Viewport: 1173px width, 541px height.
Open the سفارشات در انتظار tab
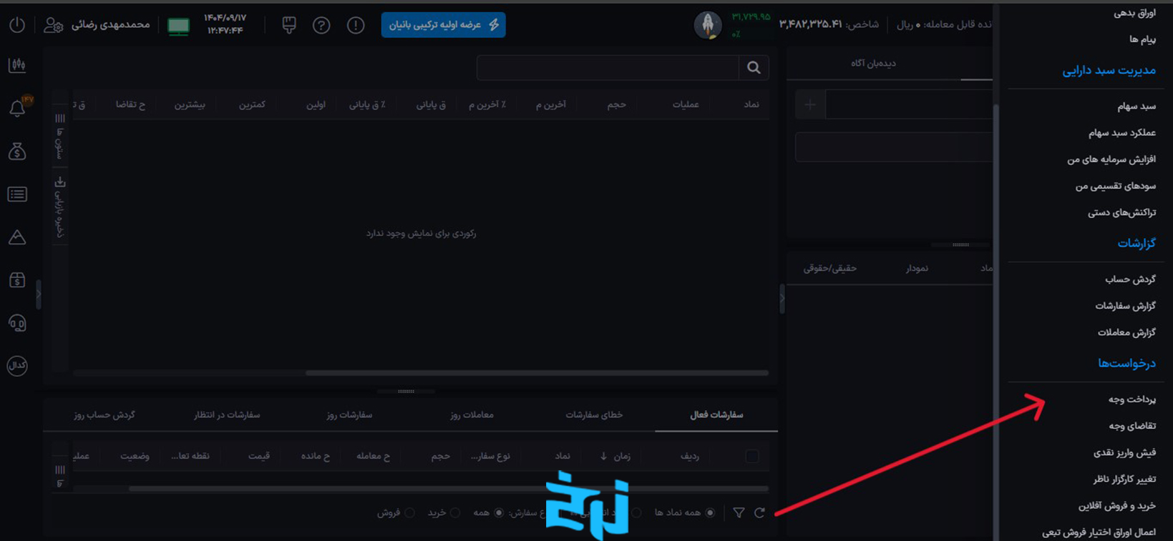click(227, 415)
